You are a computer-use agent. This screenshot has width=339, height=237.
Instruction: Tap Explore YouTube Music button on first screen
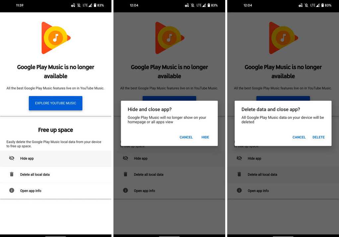tap(56, 103)
